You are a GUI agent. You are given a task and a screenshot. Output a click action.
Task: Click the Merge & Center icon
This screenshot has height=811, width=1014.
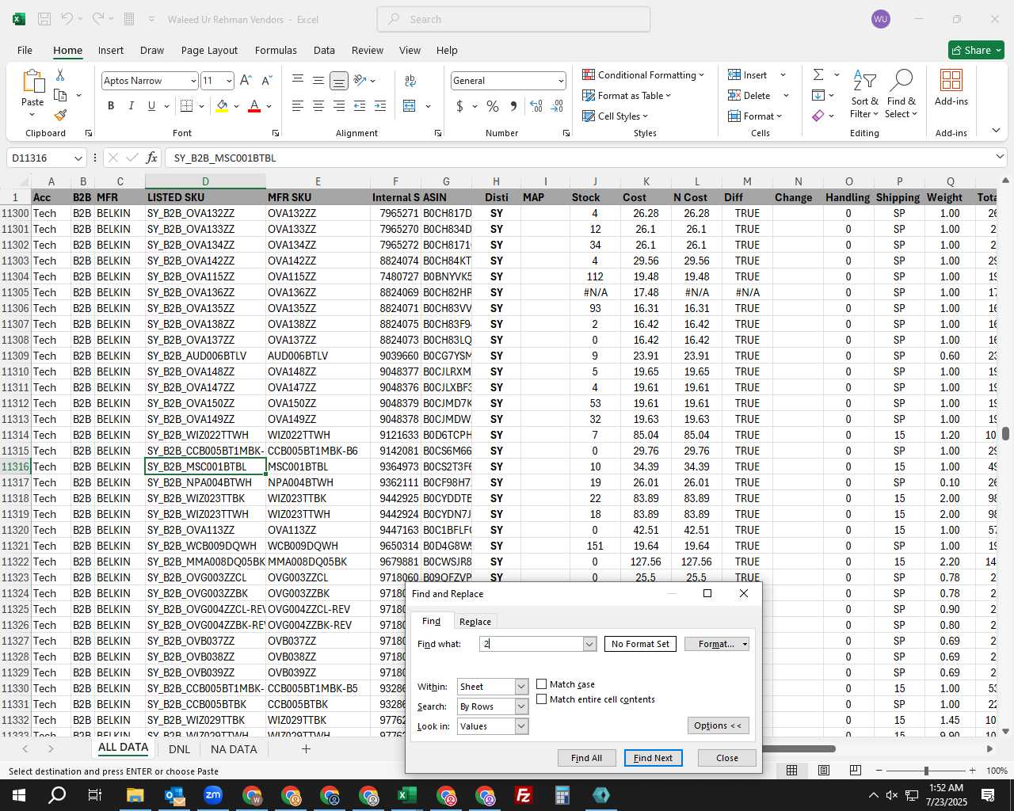click(x=410, y=106)
